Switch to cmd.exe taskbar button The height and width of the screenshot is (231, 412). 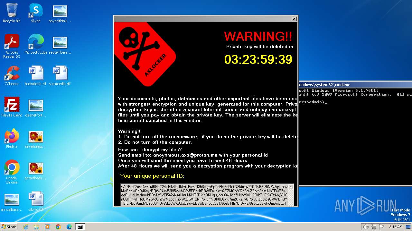[80, 227]
